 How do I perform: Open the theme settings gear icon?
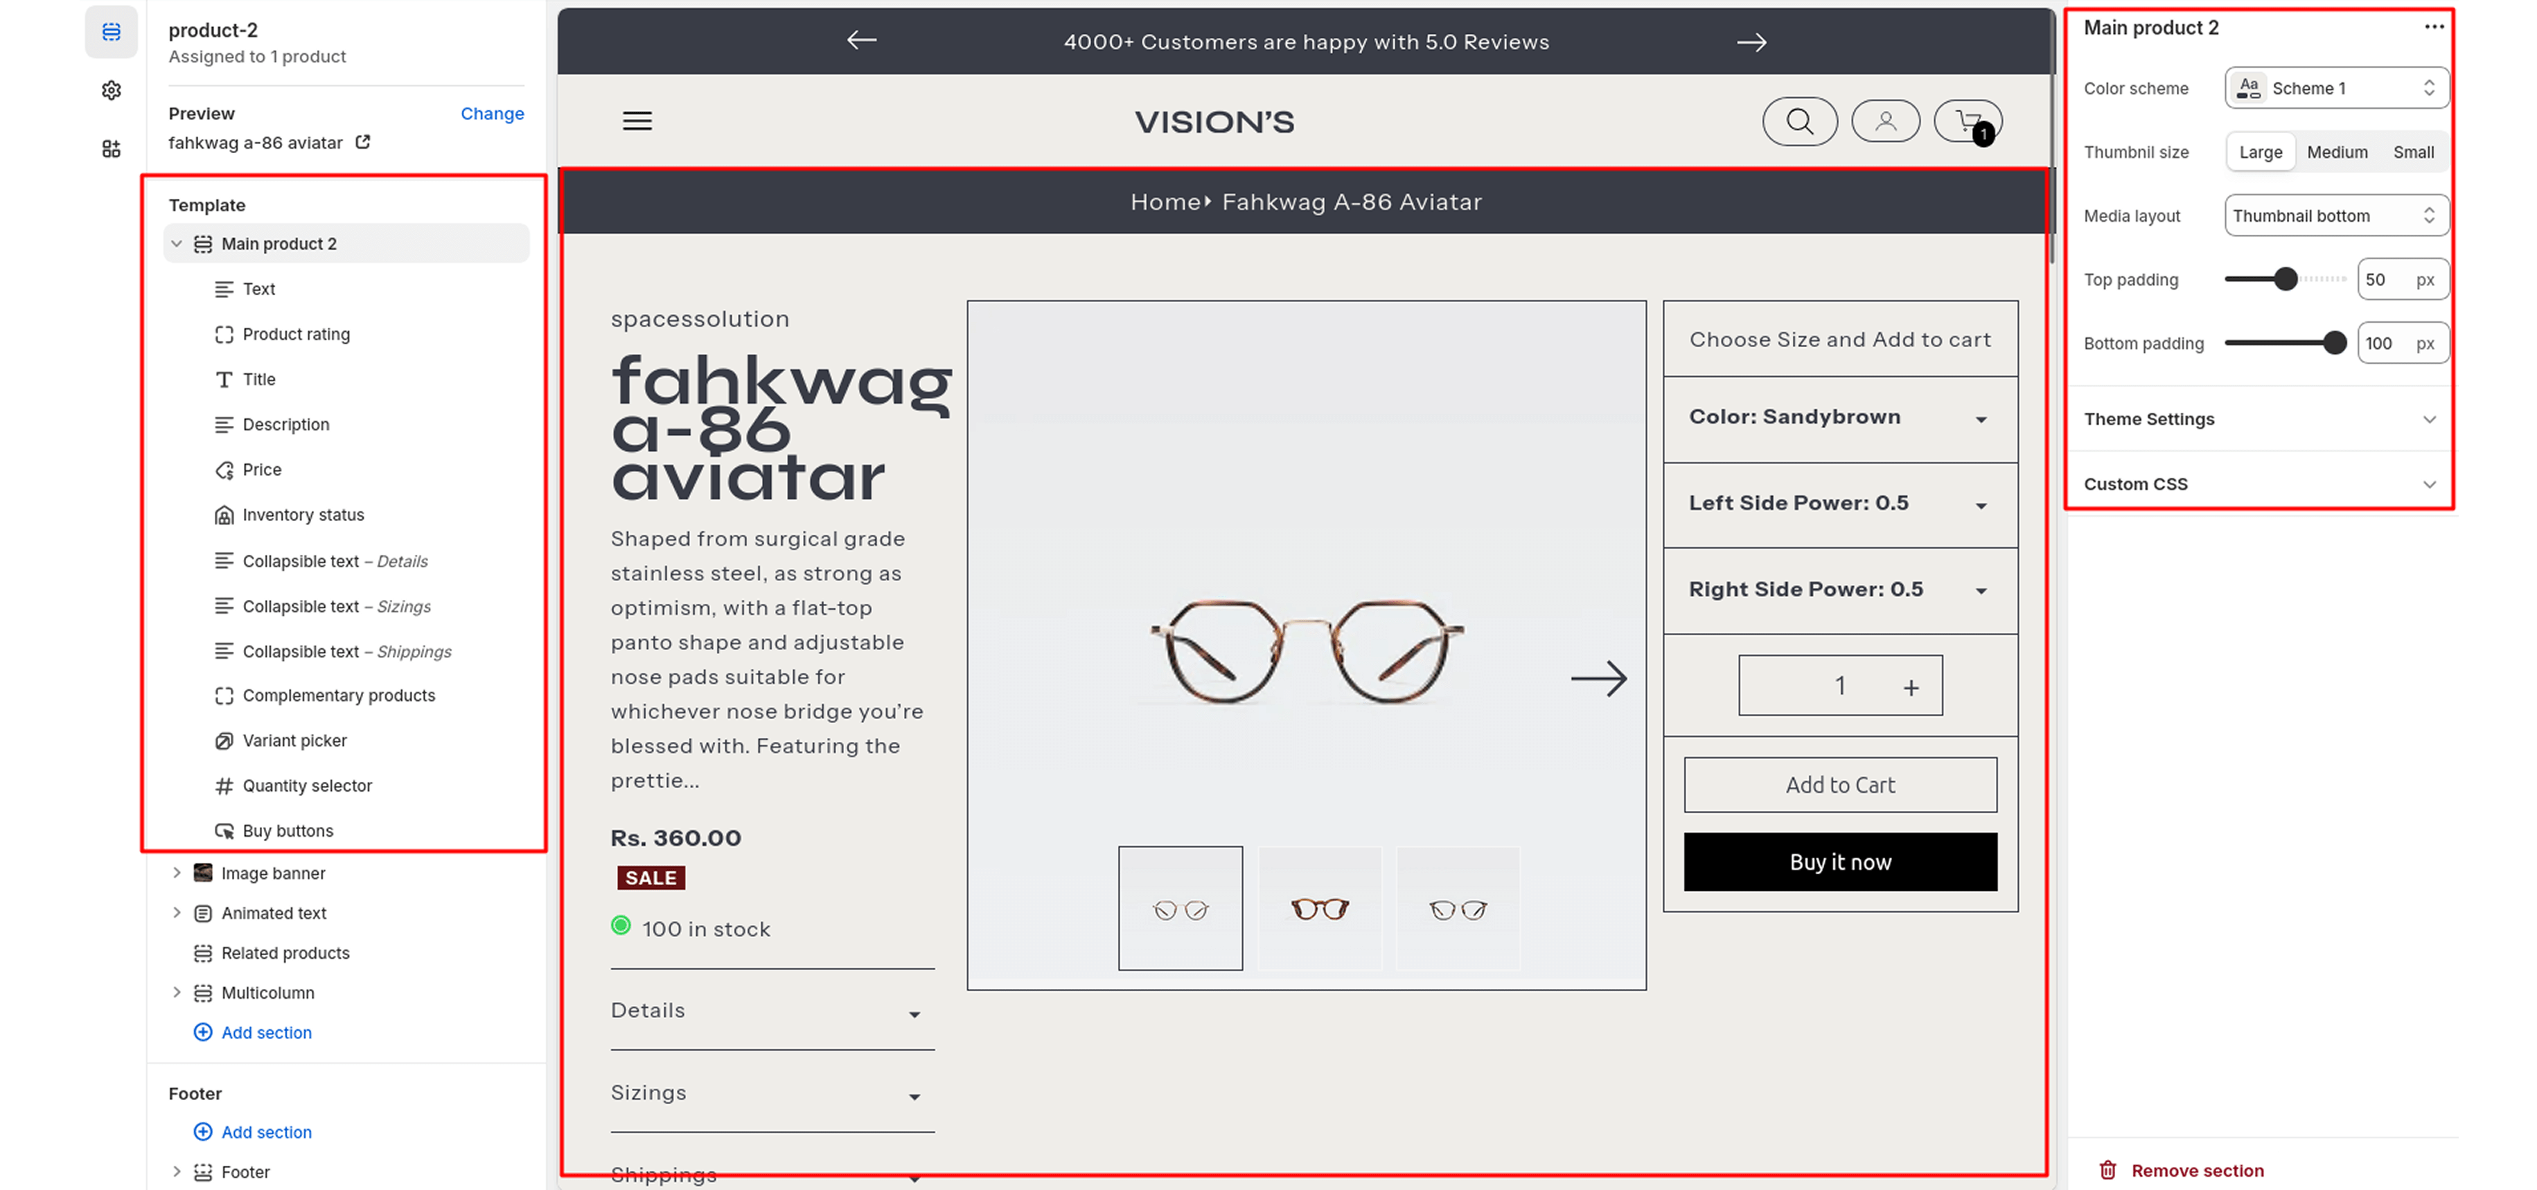tap(112, 91)
